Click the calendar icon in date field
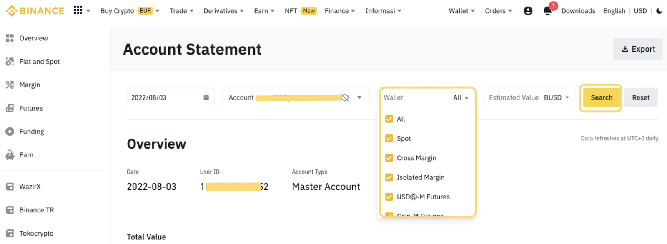The image size is (667, 244). [x=206, y=97]
